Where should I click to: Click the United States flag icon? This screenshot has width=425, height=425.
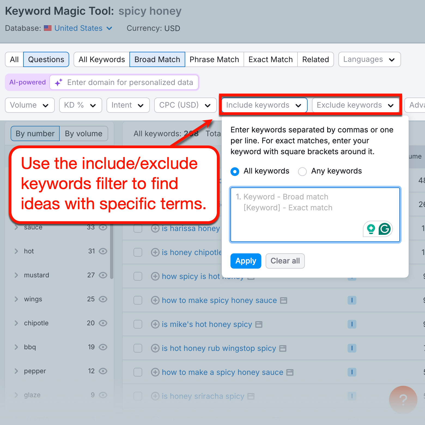47,28
